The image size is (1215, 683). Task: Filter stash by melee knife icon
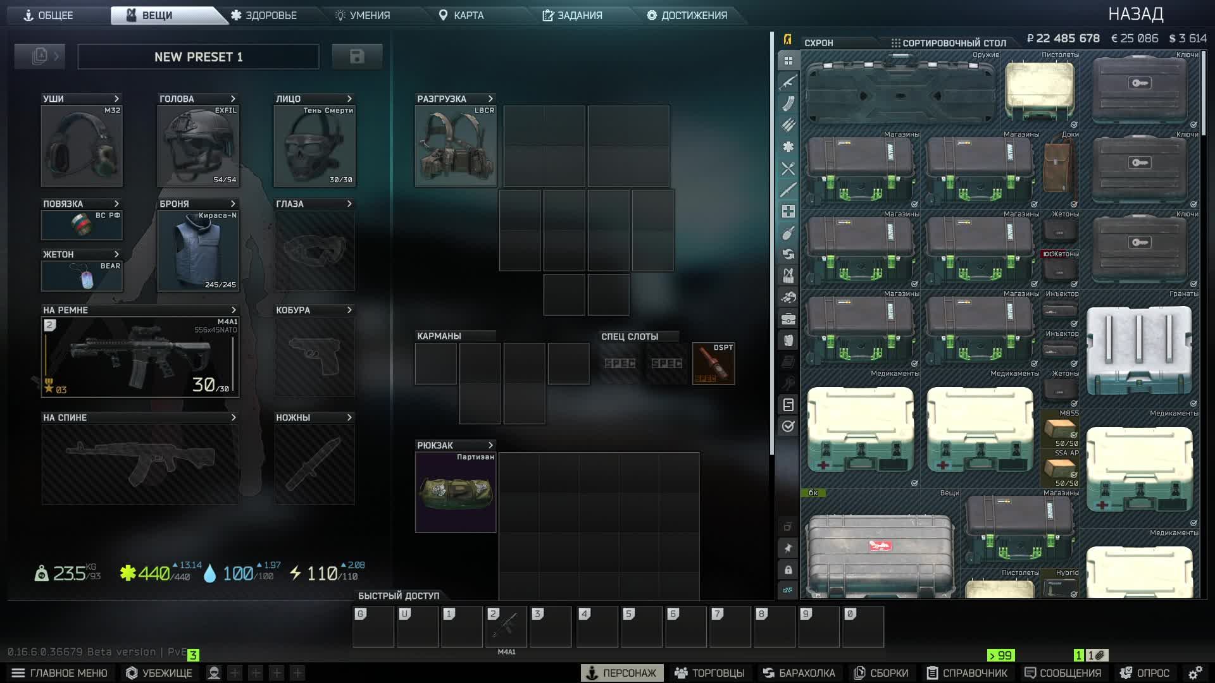(788, 190)
